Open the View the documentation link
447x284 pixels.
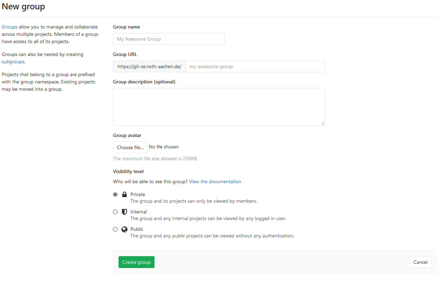point(215,181)
